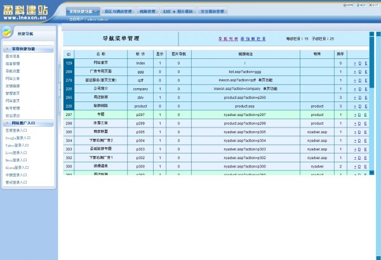Collapse the 常用快捷功能 sidebar section
Viewport: 381px width, 260px height.
click(27, 48)
